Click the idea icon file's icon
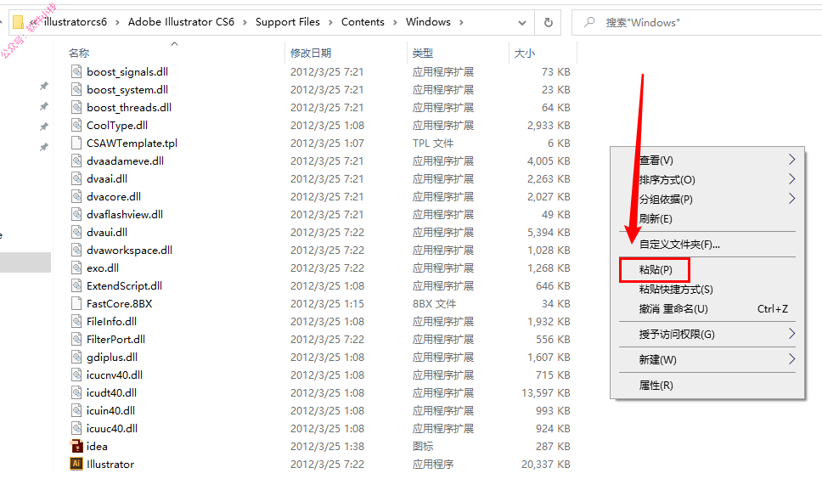Viewport: 822px width, 479px height. pos(76,446)
